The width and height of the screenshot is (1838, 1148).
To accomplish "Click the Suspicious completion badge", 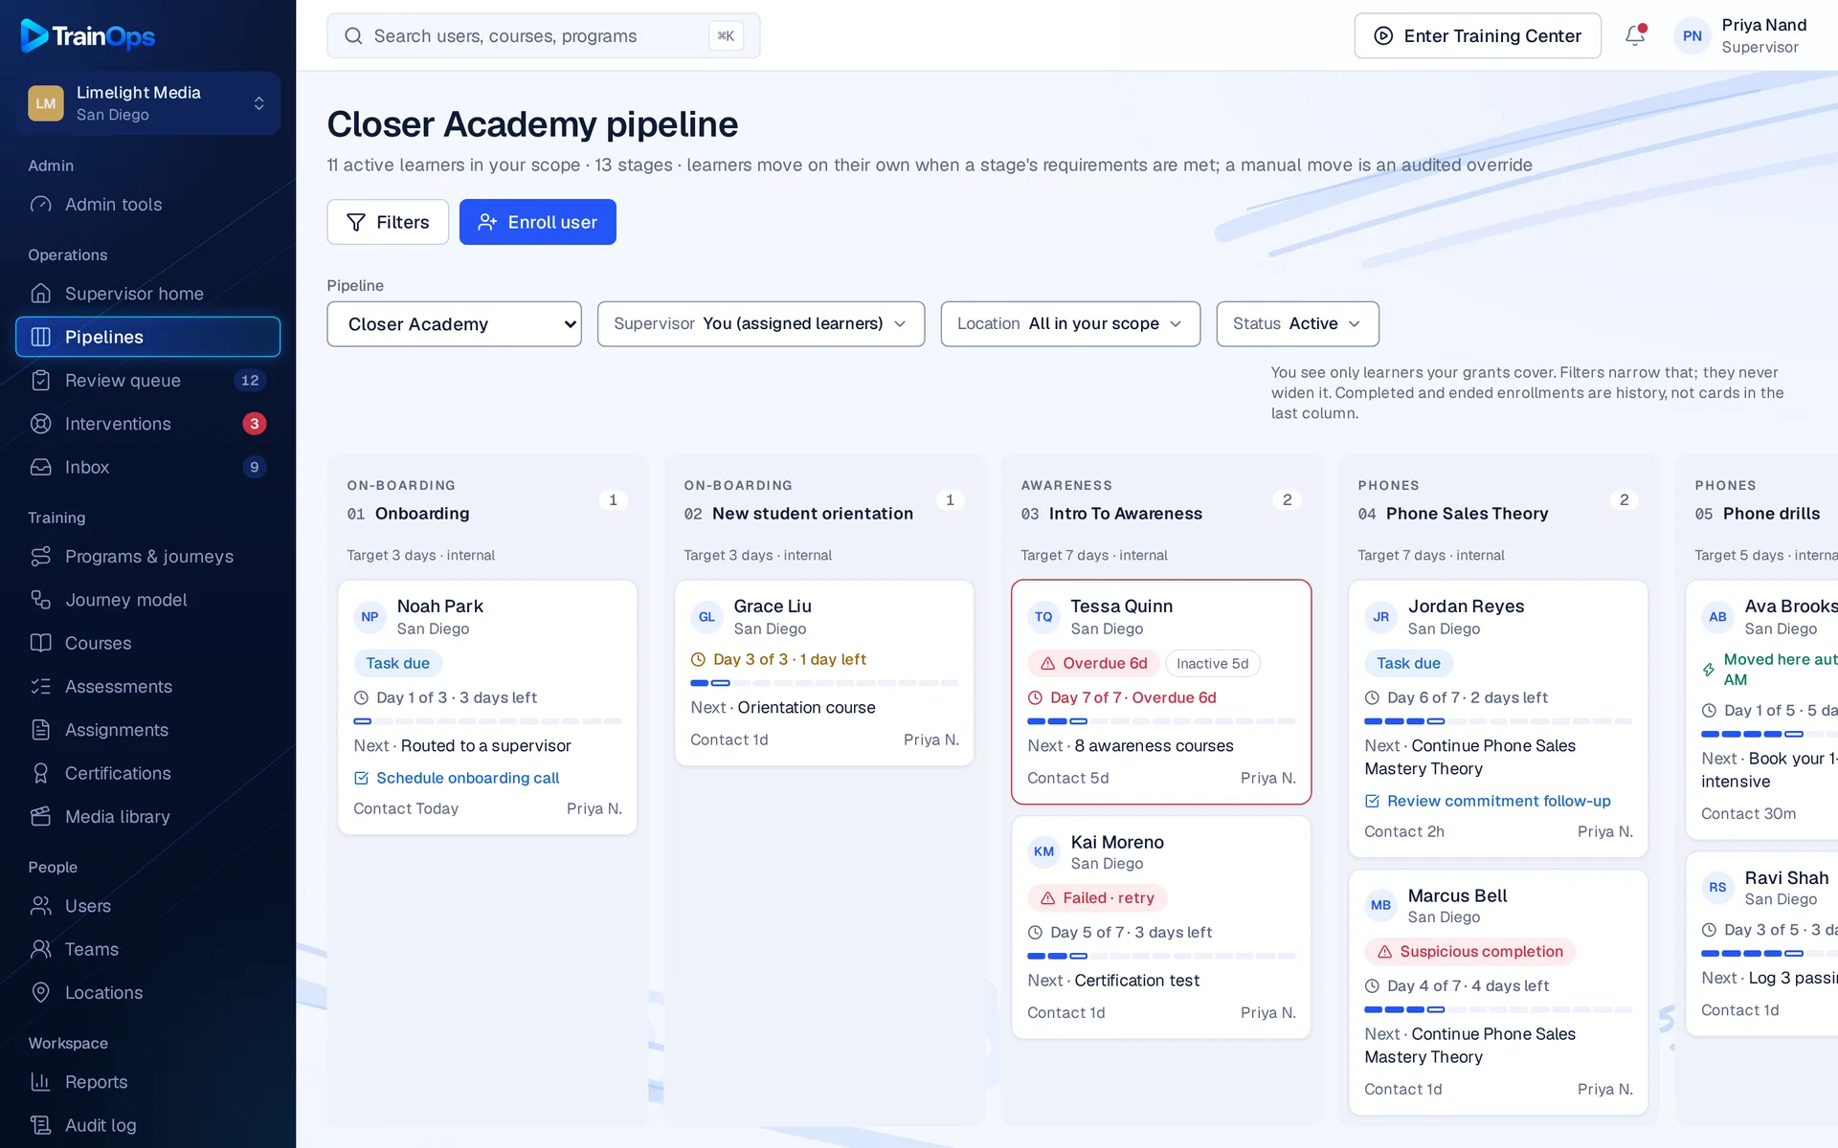I will click(x=1469, y=951).
